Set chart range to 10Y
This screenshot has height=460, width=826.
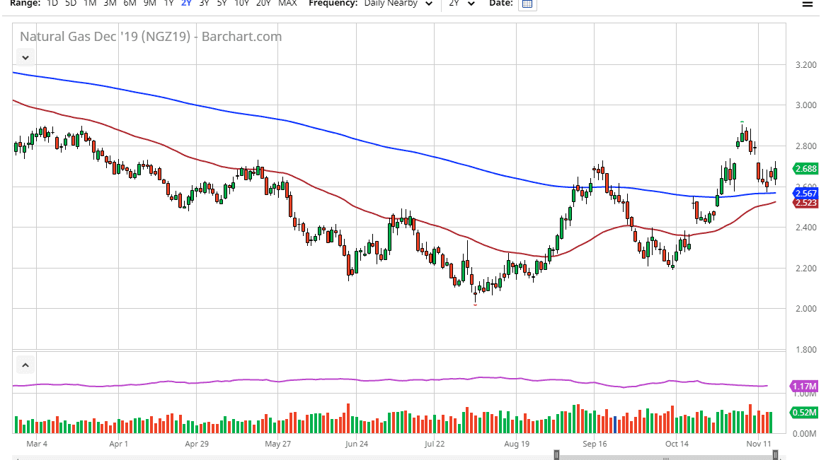point(241,4)
